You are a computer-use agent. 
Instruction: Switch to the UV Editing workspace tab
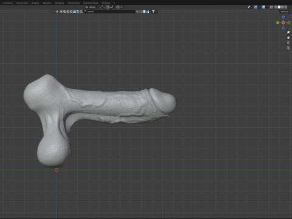click(x=8, y=3)
